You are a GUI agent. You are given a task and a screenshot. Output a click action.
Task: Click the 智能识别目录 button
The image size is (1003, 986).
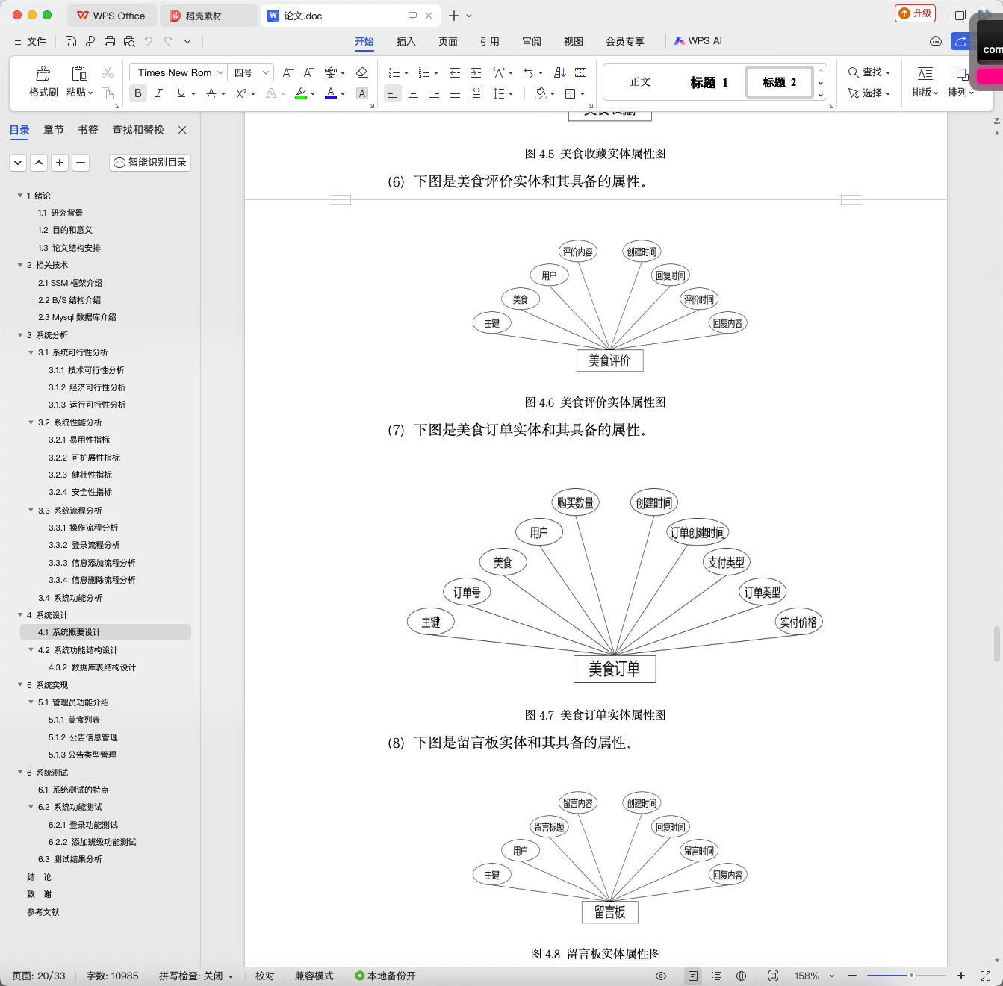tap(150, 163)
